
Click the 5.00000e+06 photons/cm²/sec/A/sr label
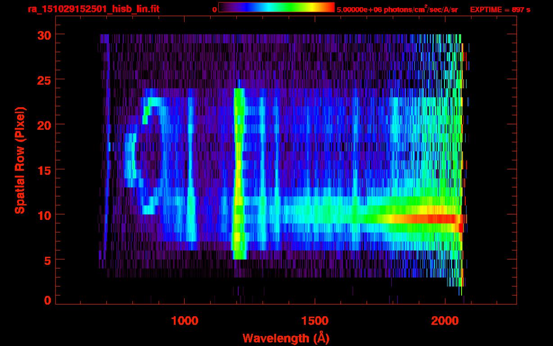point(397,9)
